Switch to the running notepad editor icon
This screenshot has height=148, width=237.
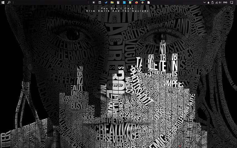click(x=130, y=3)
